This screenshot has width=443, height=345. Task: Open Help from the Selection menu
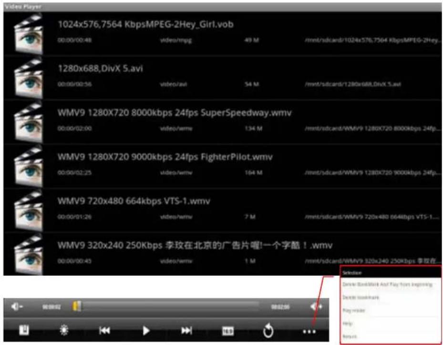[348, 323]
